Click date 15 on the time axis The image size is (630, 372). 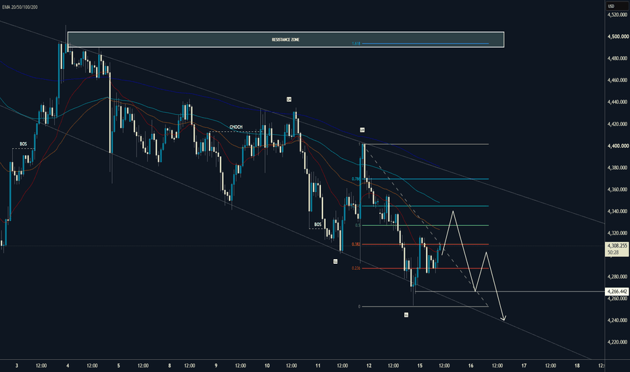420,365
